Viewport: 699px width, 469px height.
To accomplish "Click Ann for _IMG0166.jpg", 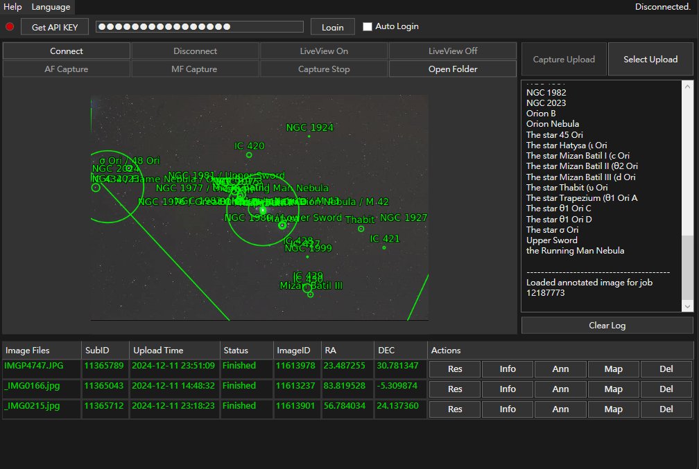I will pyautogui.click(x=560, y=389).
